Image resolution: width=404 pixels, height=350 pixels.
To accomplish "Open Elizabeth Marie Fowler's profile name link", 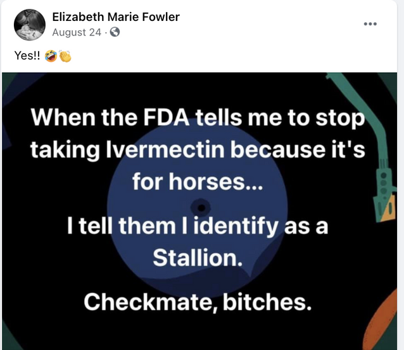I will tap(115, 17).
